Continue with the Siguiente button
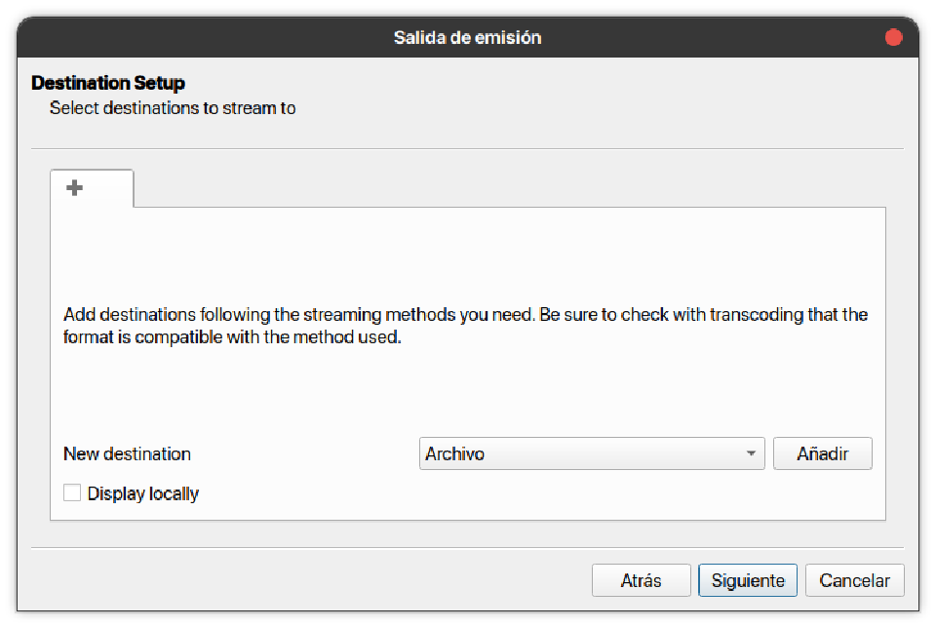The width and height of the screenshot is (936, 628). tap(748, 580)
